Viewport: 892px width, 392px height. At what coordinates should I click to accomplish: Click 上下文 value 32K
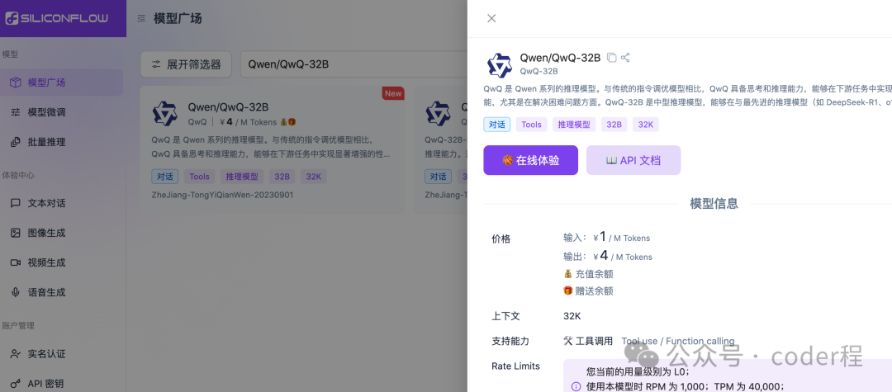572,316
